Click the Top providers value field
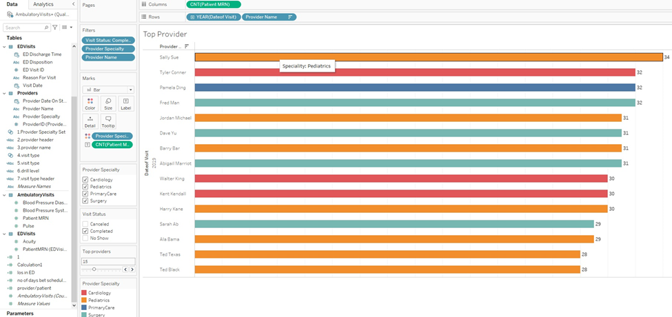 (x=108, y=261)
